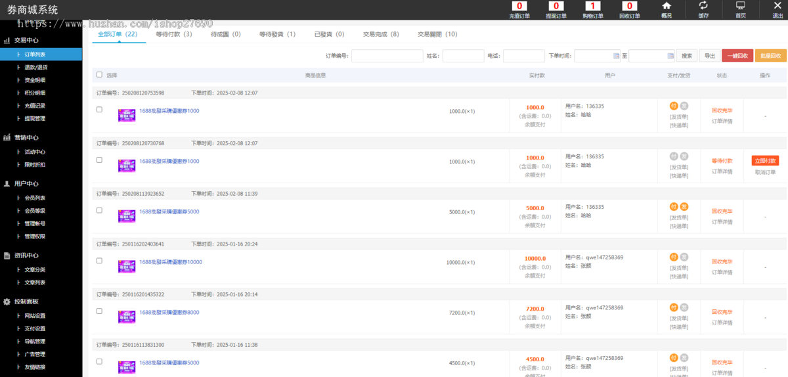The width and height of the screenshot is (788, 377).
Task: Click the 交易中心 chart icon in sidebar
Action: pos(7,40)
